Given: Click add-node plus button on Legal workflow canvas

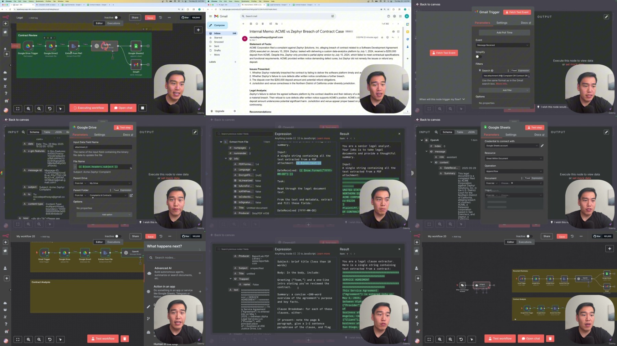Looking at the screenshot, I should 198,30.
